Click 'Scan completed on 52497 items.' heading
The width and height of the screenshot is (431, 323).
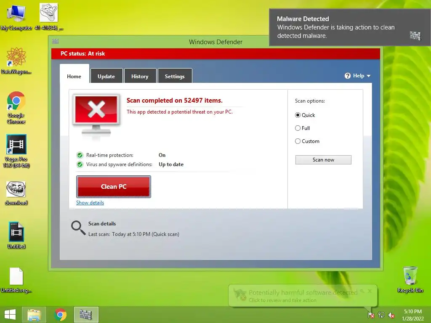pyautogui.click(x=175, y=101)
